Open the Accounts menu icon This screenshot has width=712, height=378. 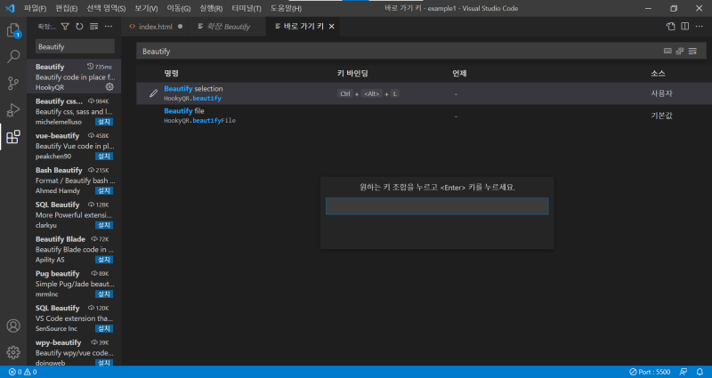[13, 326]
